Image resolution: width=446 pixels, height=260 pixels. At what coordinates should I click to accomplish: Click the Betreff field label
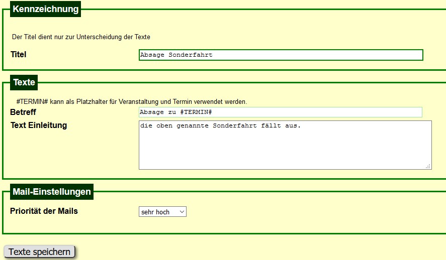point(23,112)
